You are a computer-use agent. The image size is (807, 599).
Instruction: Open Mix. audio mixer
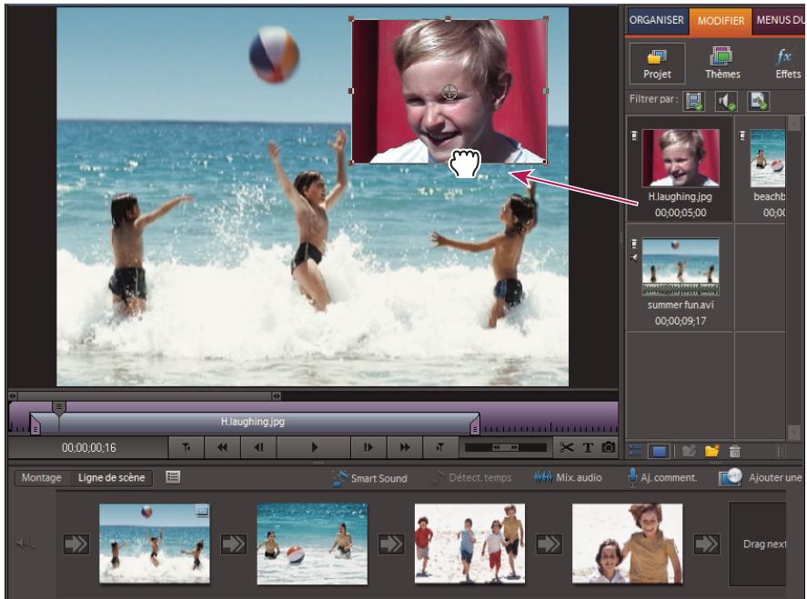567,478
